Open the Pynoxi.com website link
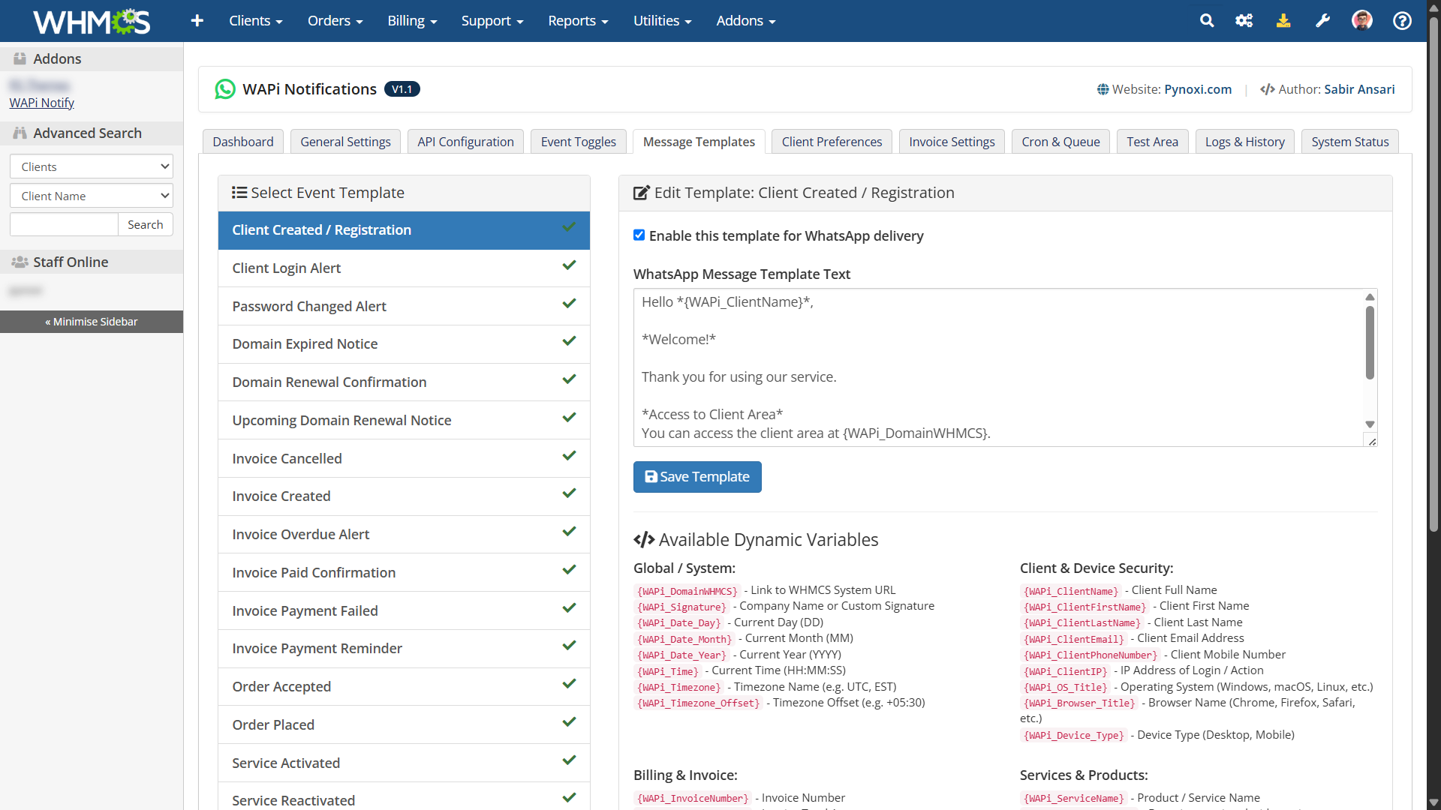This screenshot has width=1441, height=810. pyautogui.click(x=1198, y=89)
